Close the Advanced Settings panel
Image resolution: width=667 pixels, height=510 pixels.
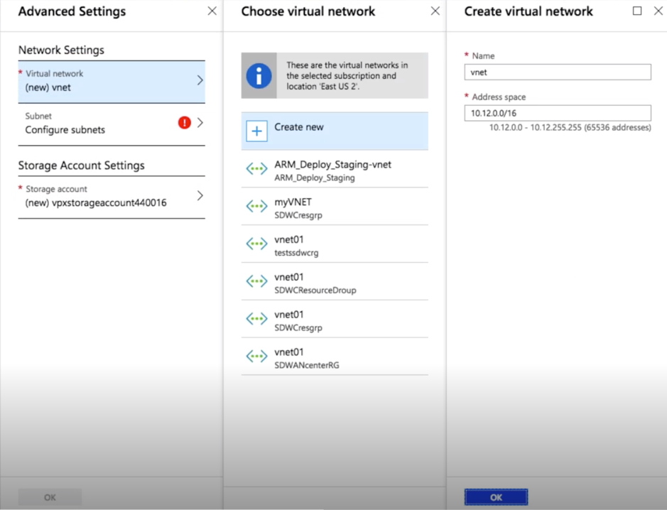point(212,11)
